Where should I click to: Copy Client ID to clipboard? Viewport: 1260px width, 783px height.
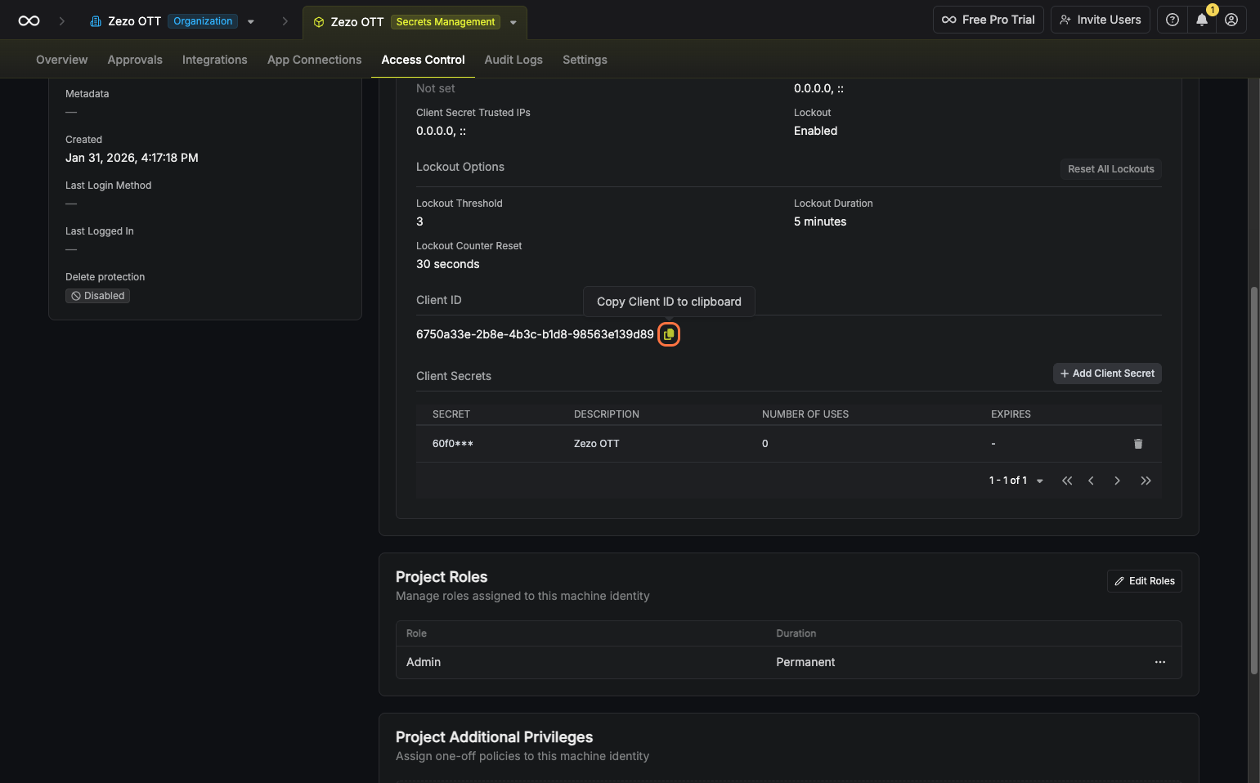(669, 334)
